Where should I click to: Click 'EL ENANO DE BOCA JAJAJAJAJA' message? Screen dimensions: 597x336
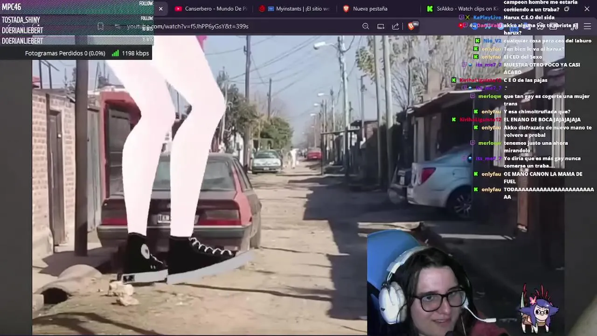[x=542, y=119]
